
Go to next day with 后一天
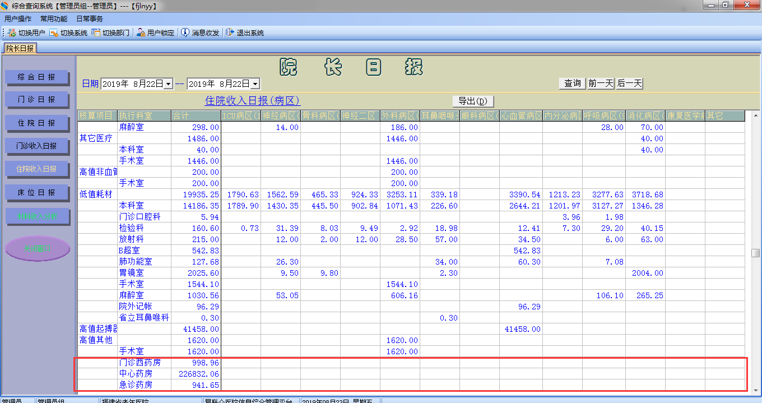[x=629, y=84]
